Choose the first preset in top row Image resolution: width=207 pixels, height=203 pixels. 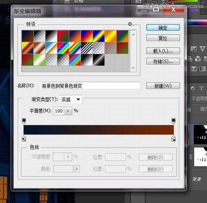pyautogui.click(x=27, y=36)
